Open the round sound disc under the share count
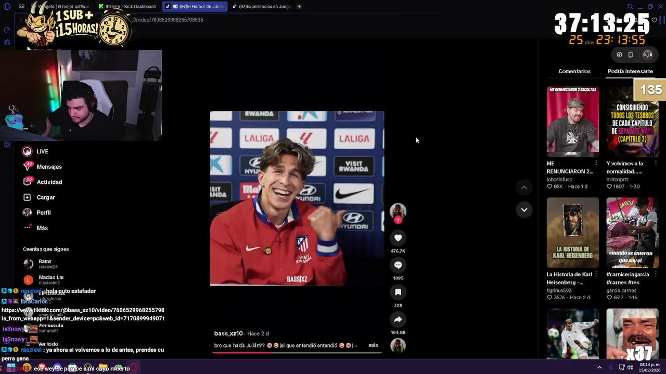 398,346
